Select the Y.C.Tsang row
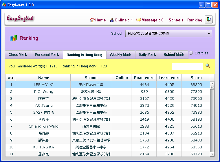This screenshot has width=220, height=162. coord(108,106)
